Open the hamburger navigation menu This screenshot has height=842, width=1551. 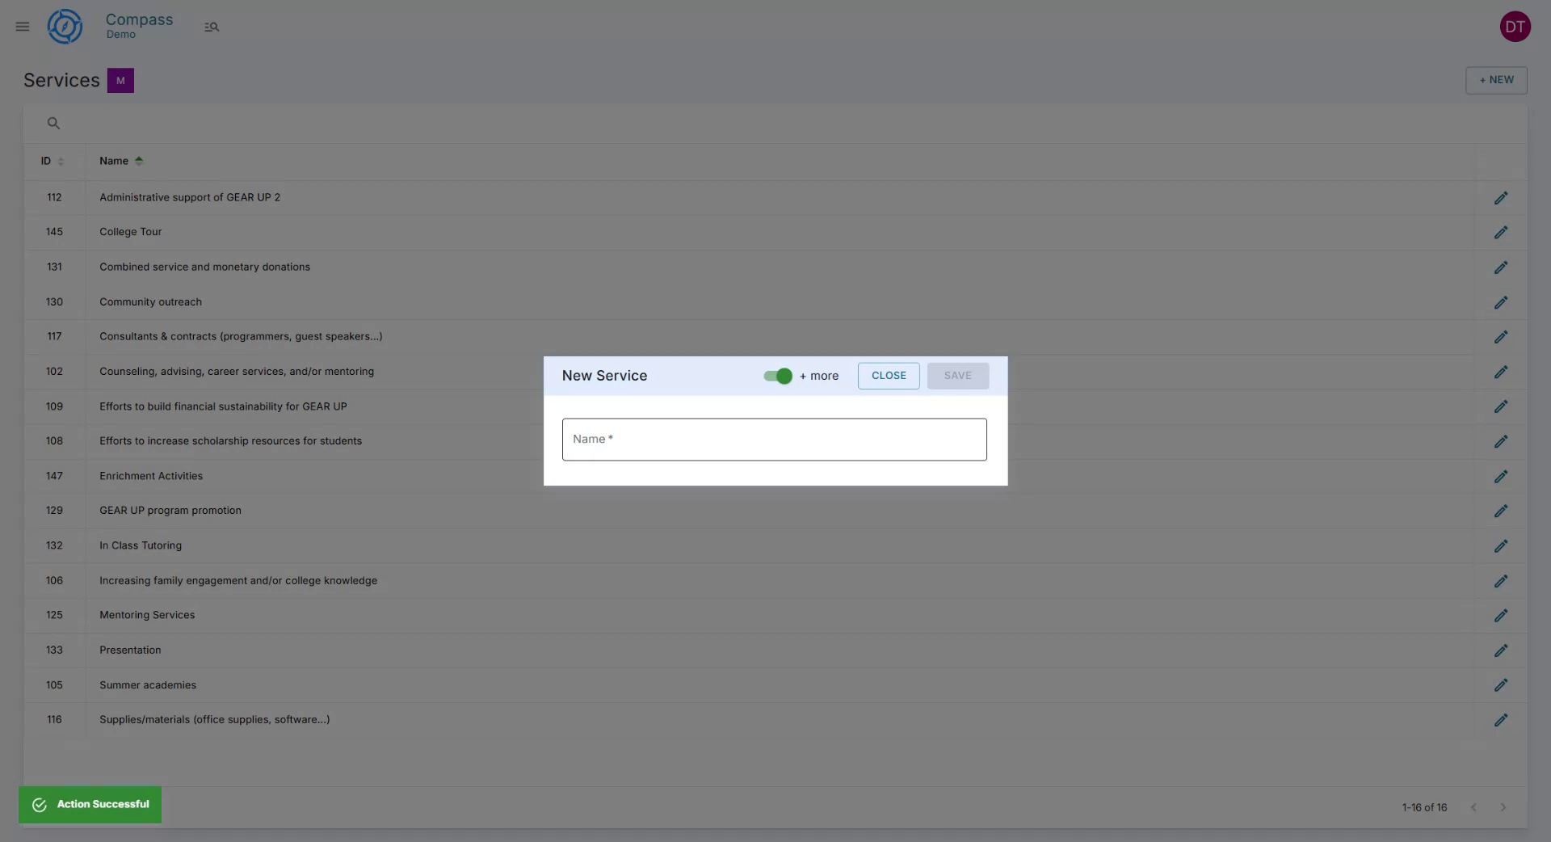pos(22,27)
